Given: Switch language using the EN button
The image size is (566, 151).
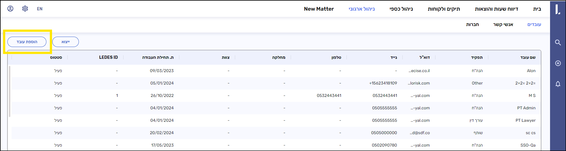Looking at the screenshot, I should [40, 9].
